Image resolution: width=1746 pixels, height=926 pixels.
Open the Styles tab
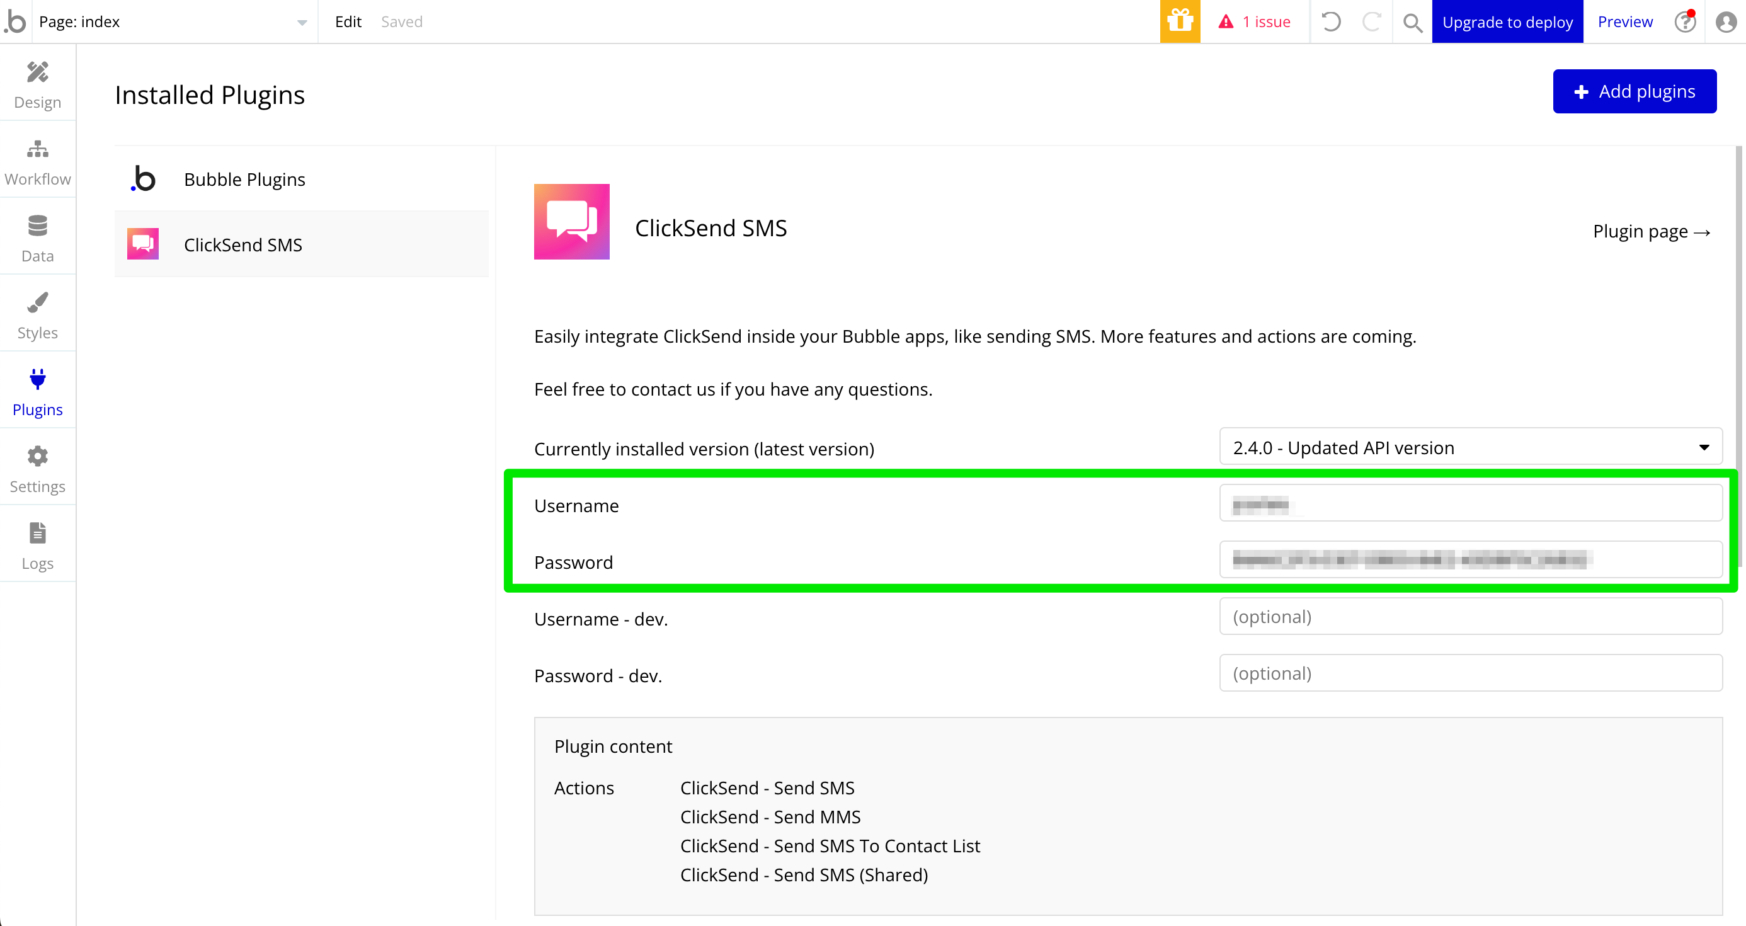(38, 314)
